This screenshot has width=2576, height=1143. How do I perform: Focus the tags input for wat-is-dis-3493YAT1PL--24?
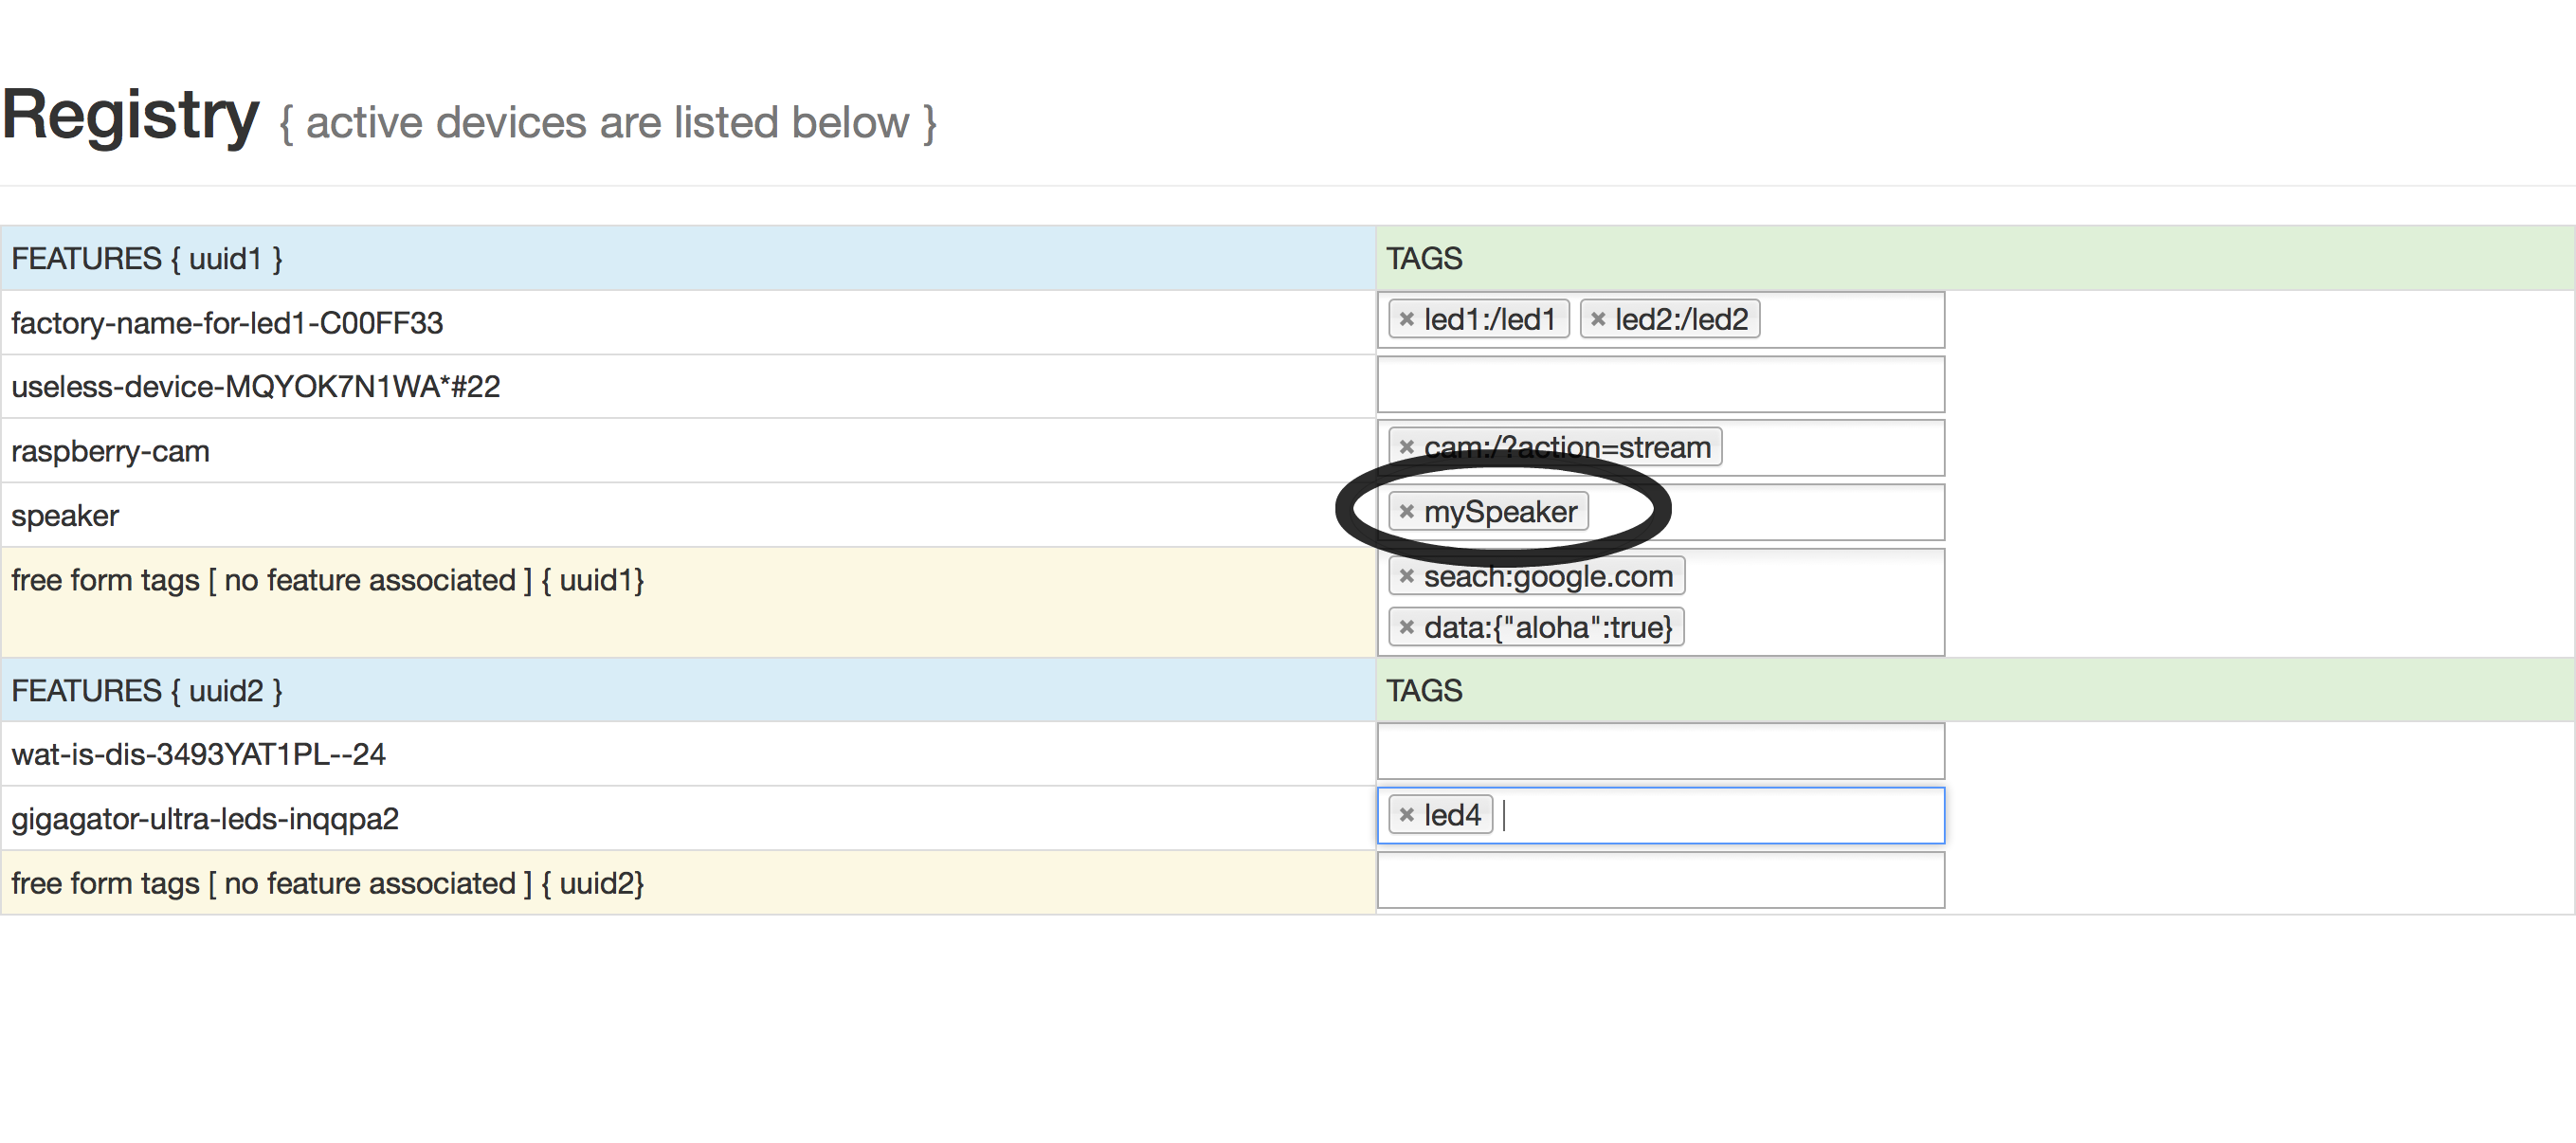[1660, 751]
